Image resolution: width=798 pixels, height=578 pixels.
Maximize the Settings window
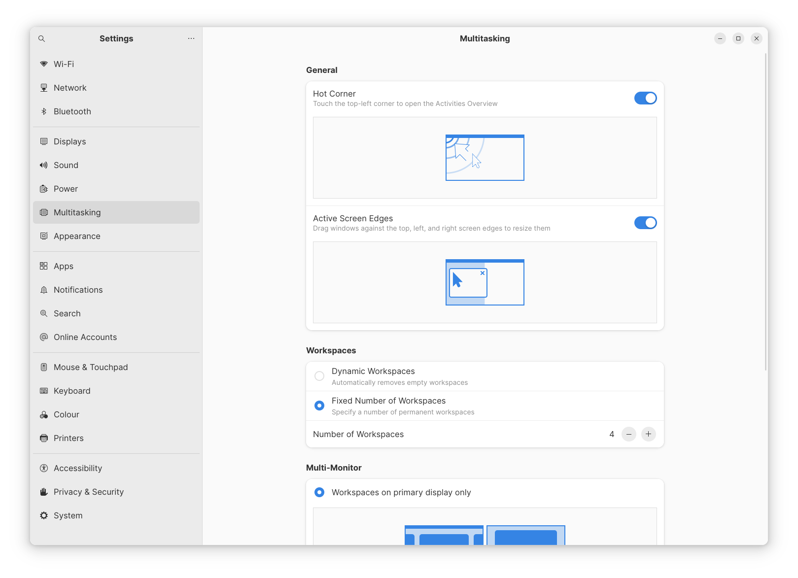click(738, 38)
